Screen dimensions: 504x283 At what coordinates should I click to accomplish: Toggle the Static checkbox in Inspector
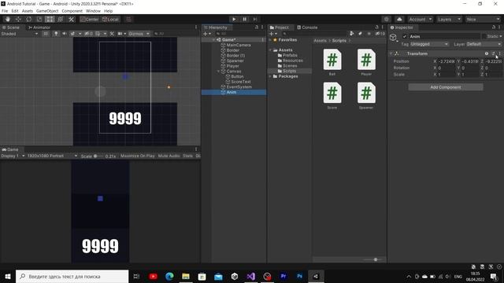[484, 37]
